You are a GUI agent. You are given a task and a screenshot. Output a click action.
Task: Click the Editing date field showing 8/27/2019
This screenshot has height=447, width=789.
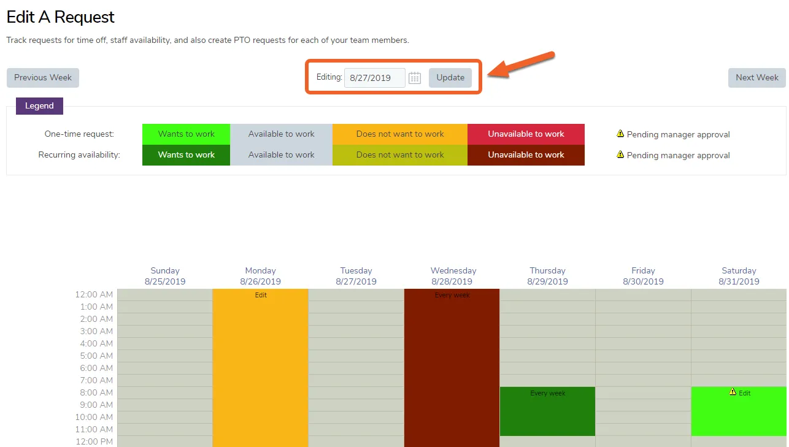pyautogui.click(x=374, y=78)
